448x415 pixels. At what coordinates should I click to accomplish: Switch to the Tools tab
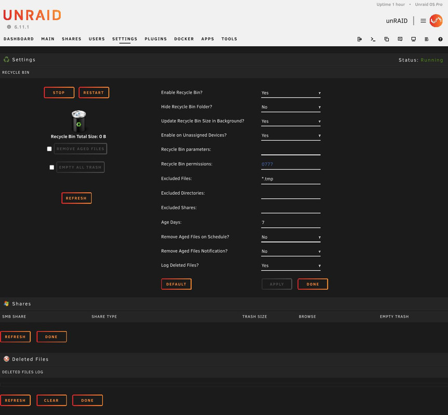click(229, 39)
